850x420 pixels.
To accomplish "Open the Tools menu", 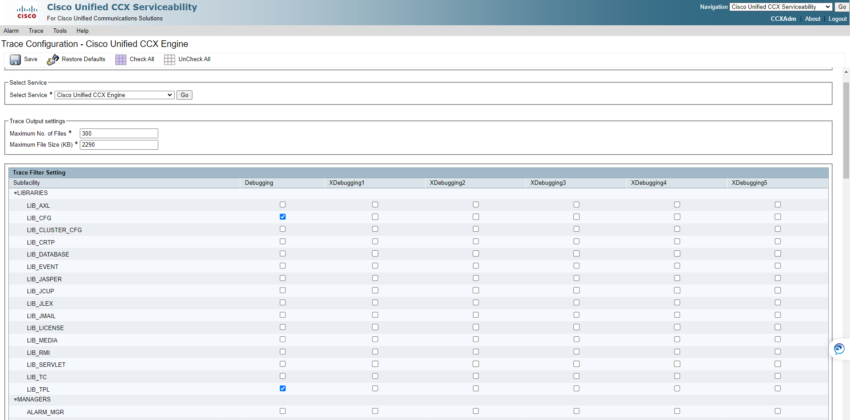I will point(59,31).
